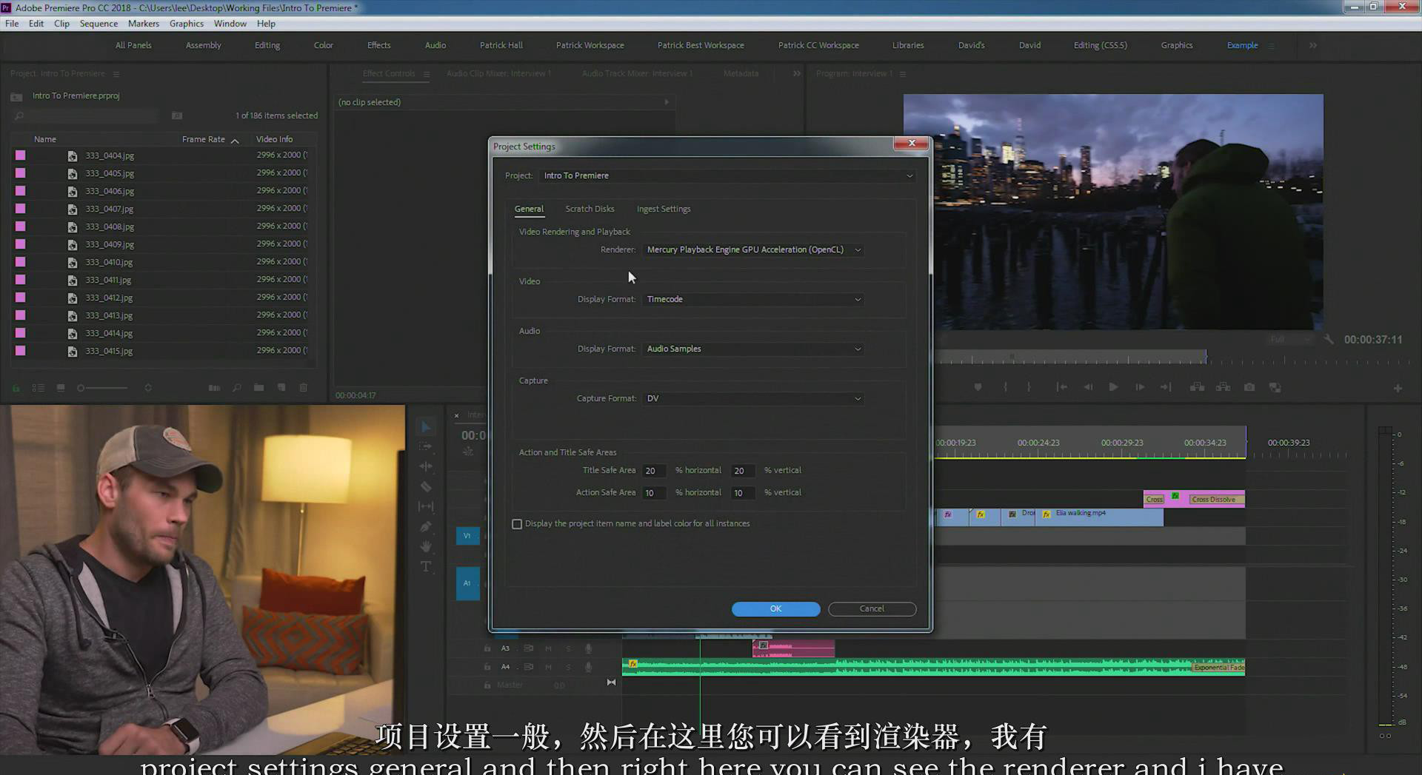Confirm Project Settings with OK
Screen dimensions: 1422x775
coord(775,609)
